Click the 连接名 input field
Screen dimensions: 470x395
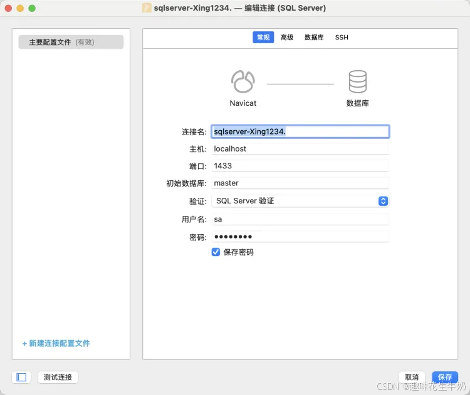coord(300,131)
